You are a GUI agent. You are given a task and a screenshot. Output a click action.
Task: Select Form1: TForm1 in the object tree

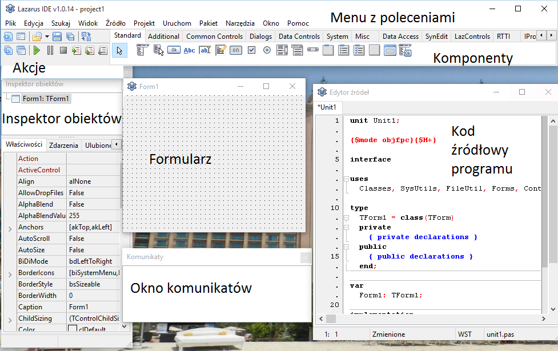coord(46,99)
